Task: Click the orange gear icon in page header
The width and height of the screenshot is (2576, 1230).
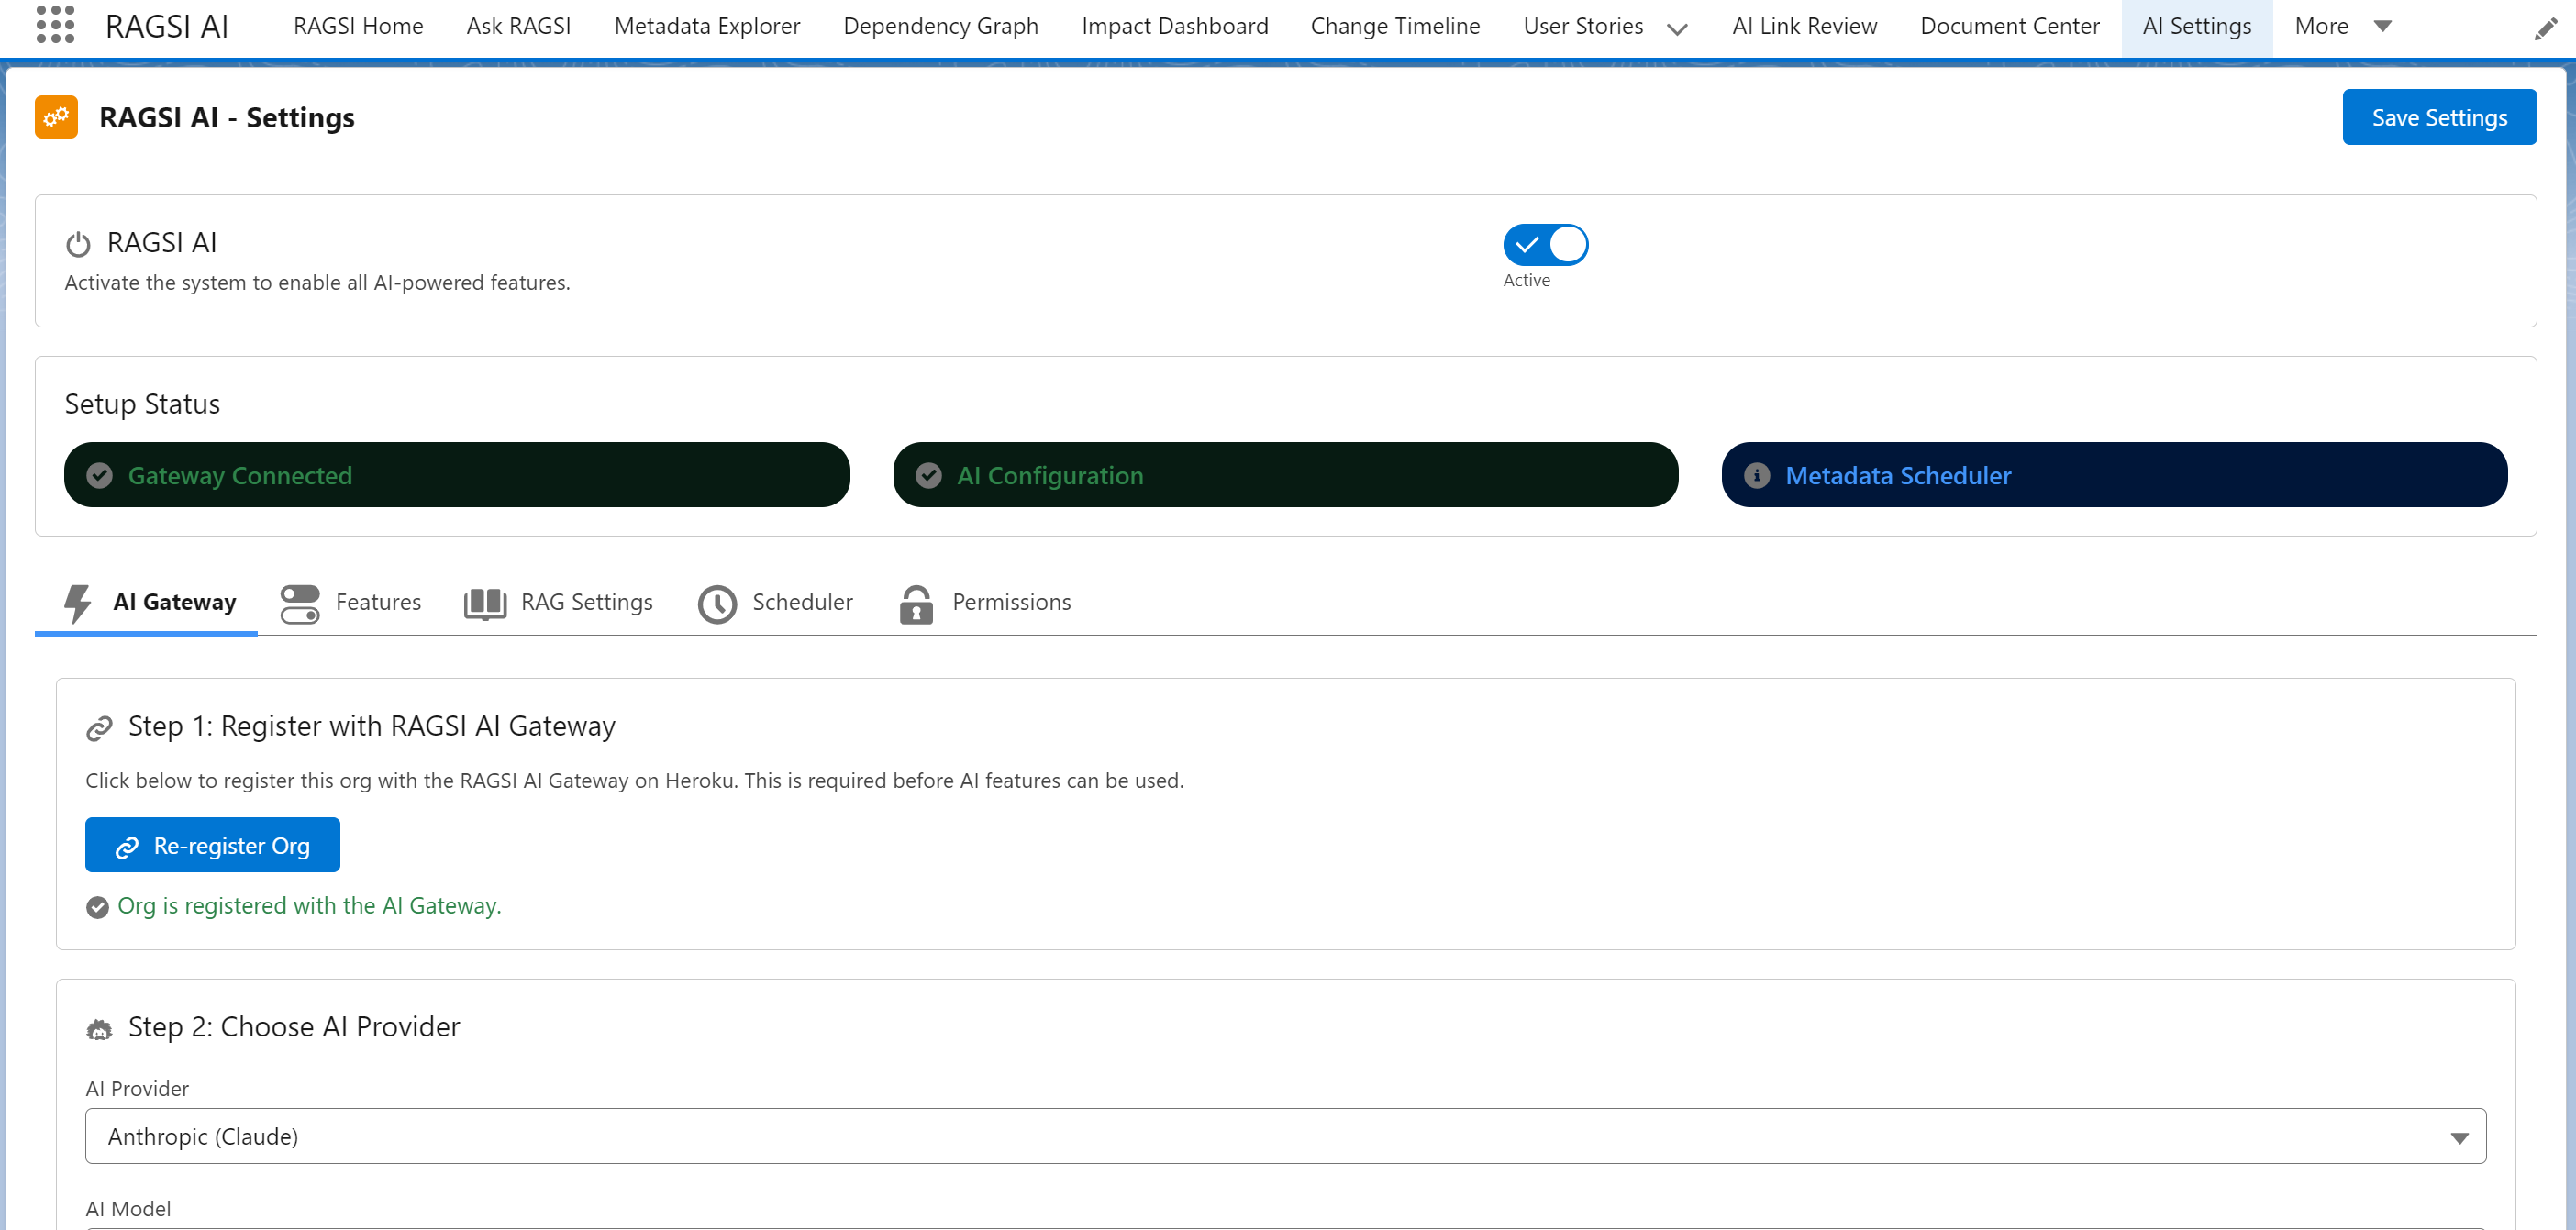Action: coord(56,117)
